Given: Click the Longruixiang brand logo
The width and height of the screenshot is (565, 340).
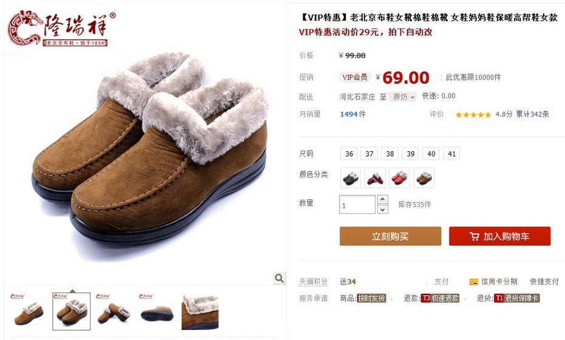Looking at the screenshot, I should pyautogui.click(x=61, y=29).
